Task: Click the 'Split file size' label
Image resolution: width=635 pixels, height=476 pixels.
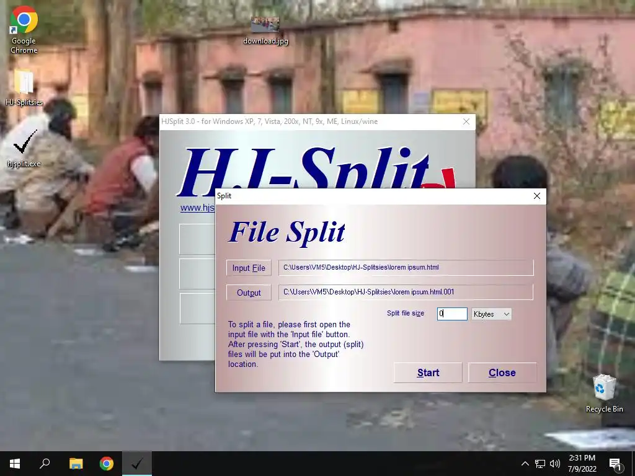Action: click(x=406, y=313)
